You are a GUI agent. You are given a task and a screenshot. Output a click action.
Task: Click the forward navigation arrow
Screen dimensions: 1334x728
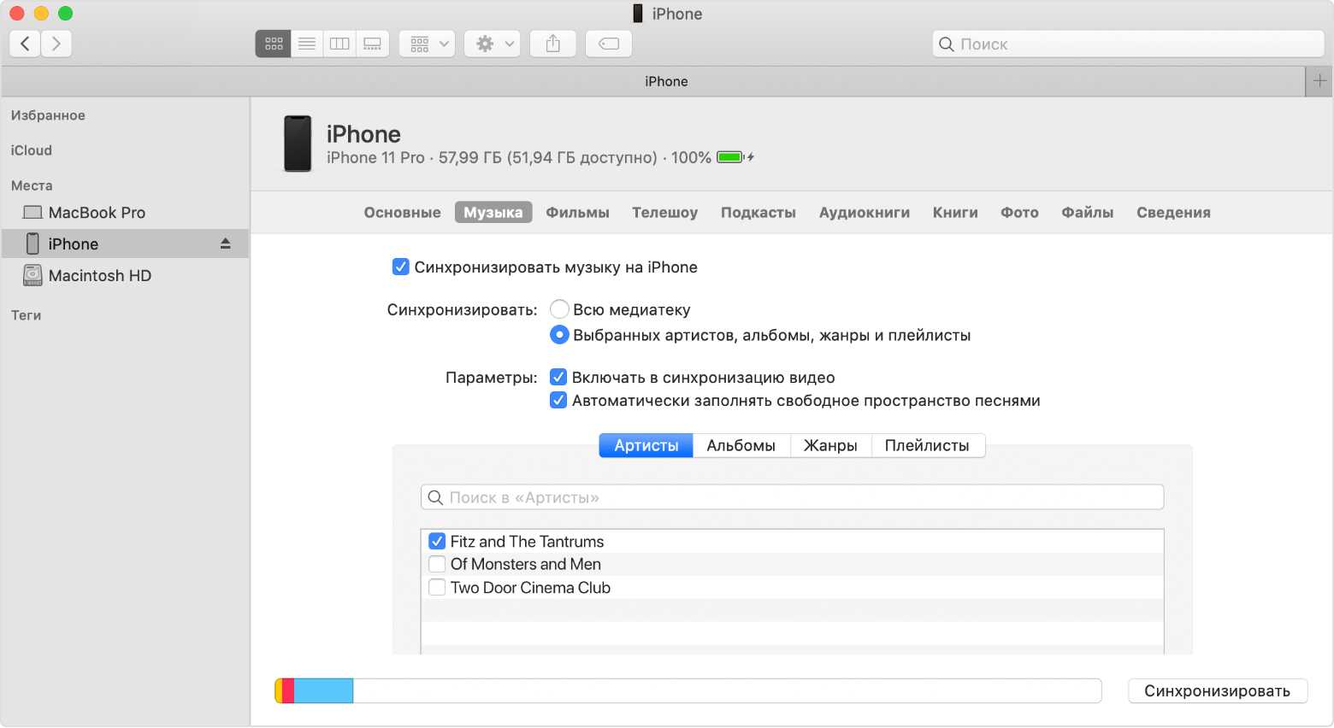56,44
